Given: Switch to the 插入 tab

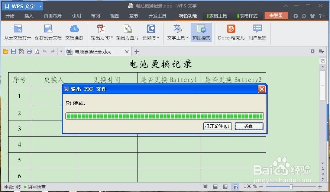Looking at the screenshot, I should point(29,16).
